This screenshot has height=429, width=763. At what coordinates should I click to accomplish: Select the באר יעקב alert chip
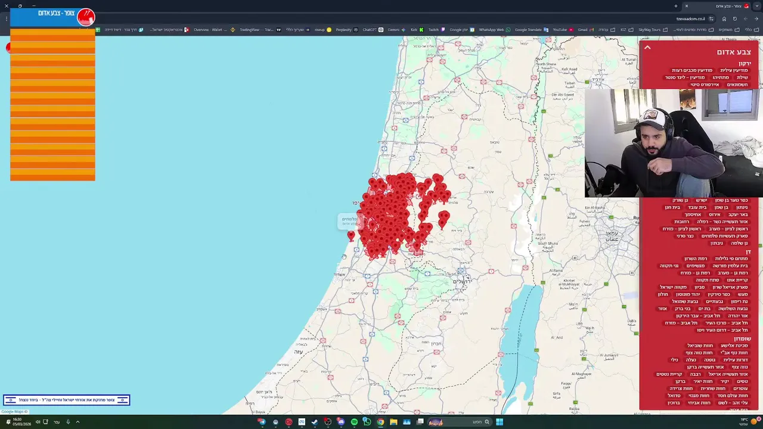coord(738,214)
